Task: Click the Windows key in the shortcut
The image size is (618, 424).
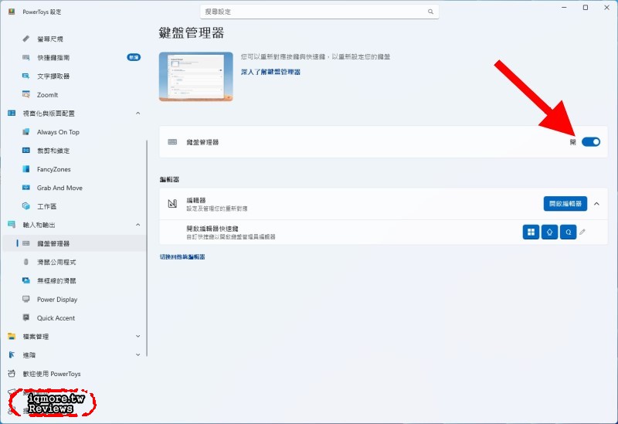Action: tap(531, 232)
